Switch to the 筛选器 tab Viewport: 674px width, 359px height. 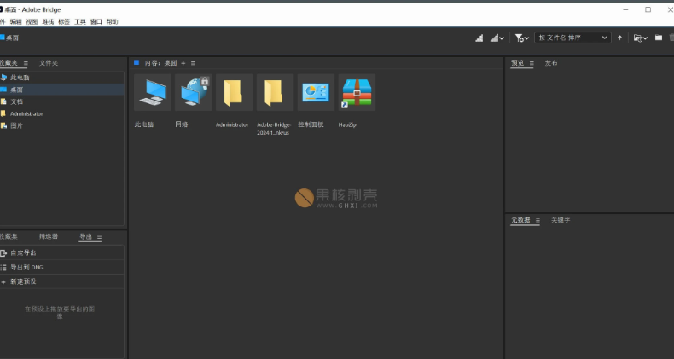click(x=49, y=236)
